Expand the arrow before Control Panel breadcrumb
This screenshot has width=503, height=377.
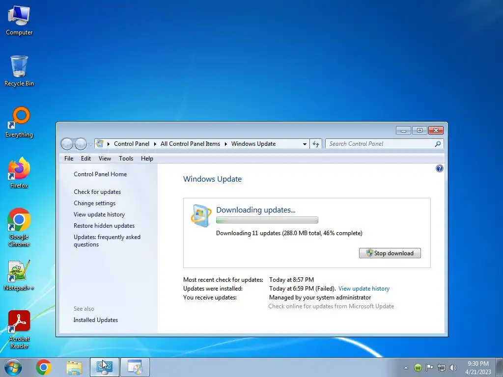109,144
